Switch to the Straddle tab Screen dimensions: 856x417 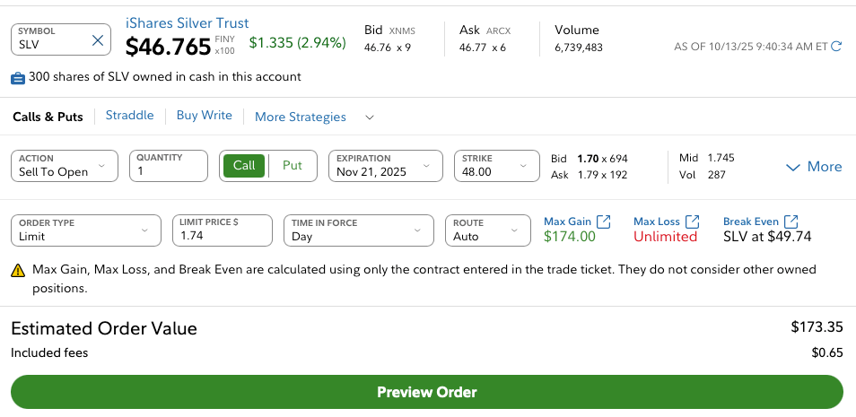click(129, 116)
